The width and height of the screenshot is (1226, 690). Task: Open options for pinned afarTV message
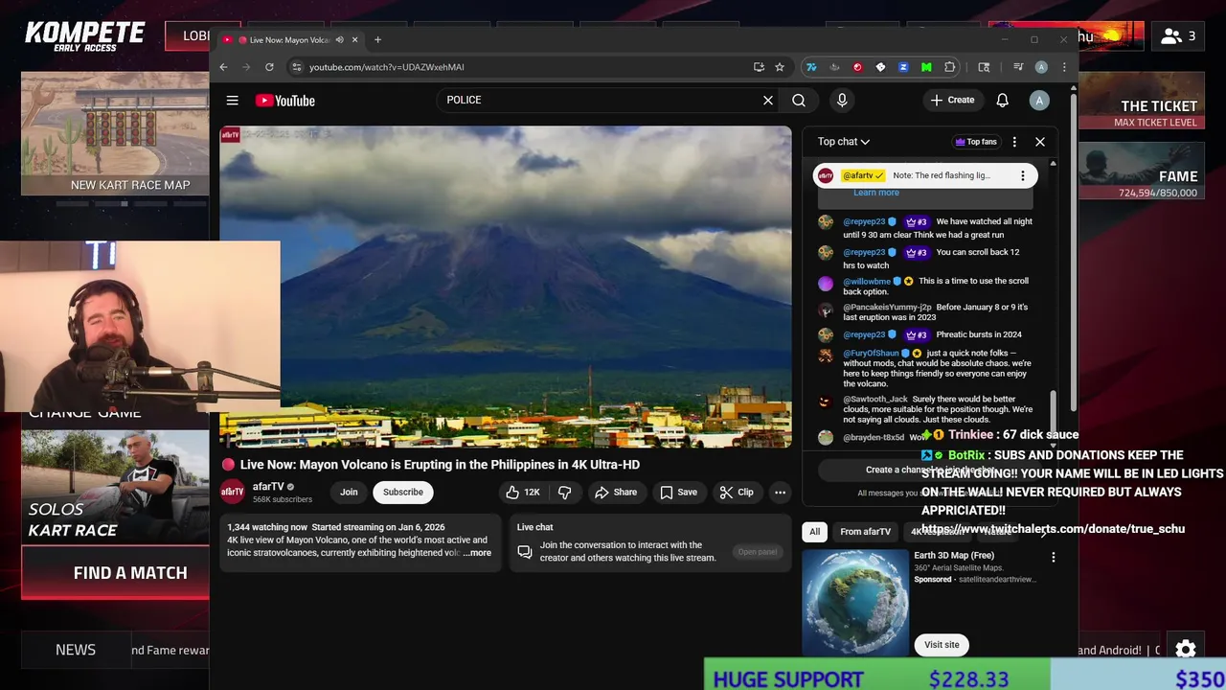click(1022, 175)
